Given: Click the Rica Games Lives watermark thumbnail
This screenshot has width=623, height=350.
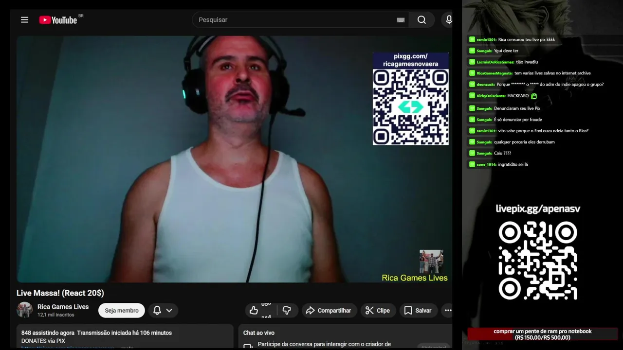Looking at the screenshot, I should click(431, 262).
